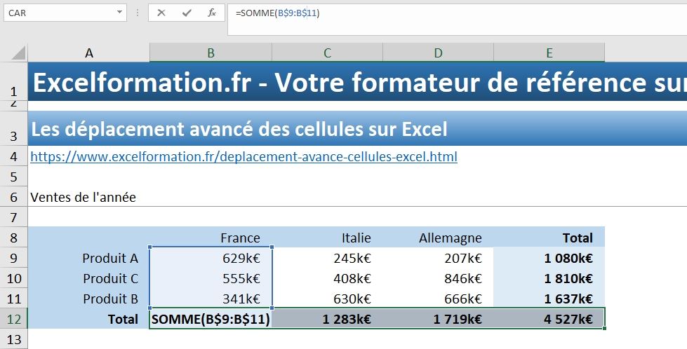The height and width of the screenshot is (349, 687).
Task: Click the total cell showing 1 283k€
Action: (327, 319)
